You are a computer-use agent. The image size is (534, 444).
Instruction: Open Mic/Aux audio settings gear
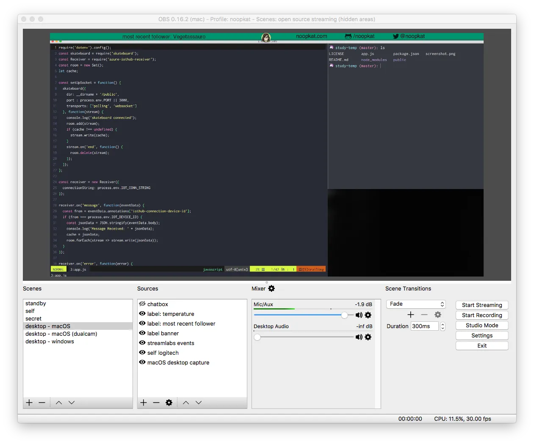(368, 315)
